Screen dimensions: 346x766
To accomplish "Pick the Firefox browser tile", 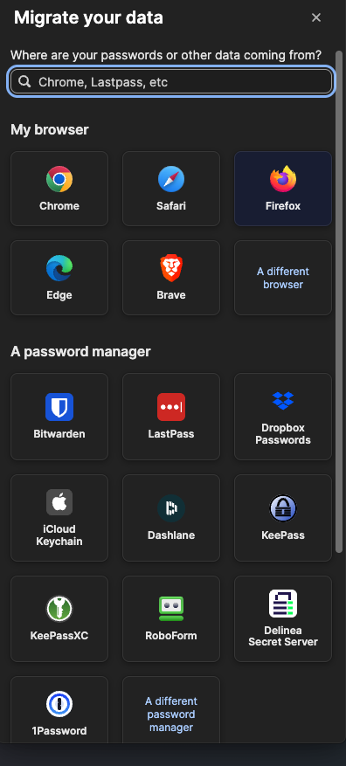I will (283, 189).
